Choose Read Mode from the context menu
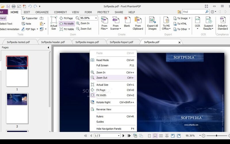The image size is (230, 144). [113, 60]
